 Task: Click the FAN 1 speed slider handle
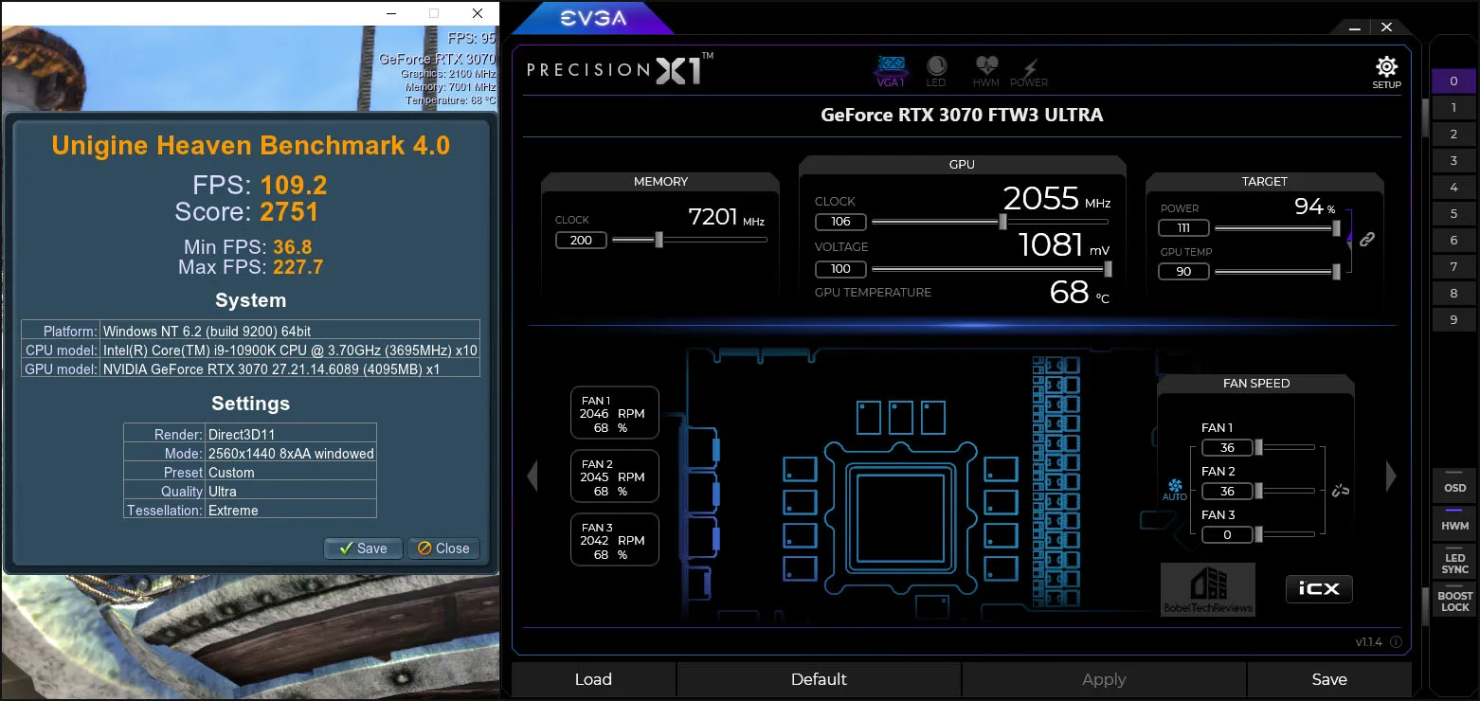(1258, 447)
